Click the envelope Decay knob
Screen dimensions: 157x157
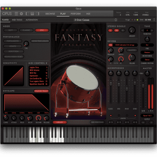click(x=30, y=118)
